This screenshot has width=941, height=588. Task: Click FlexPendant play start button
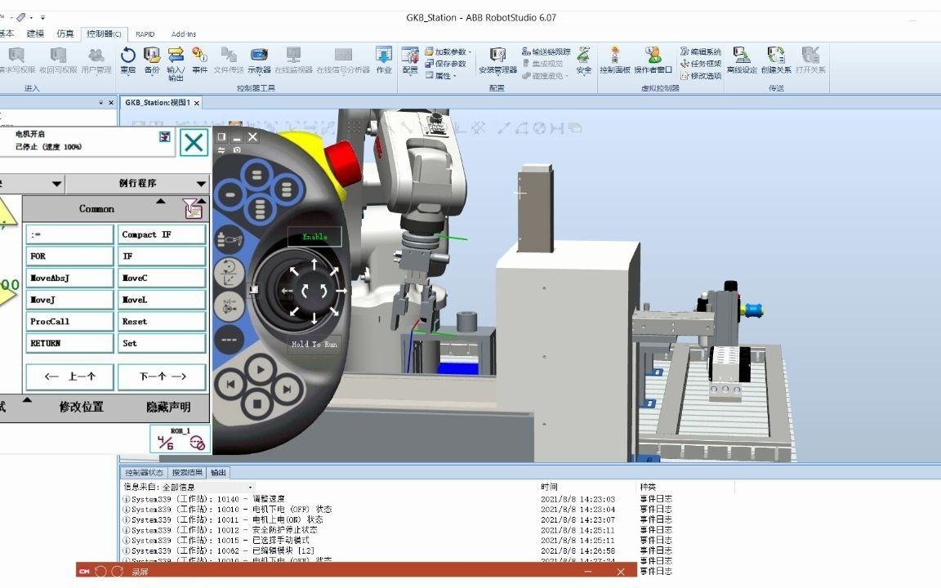(259, 370)
